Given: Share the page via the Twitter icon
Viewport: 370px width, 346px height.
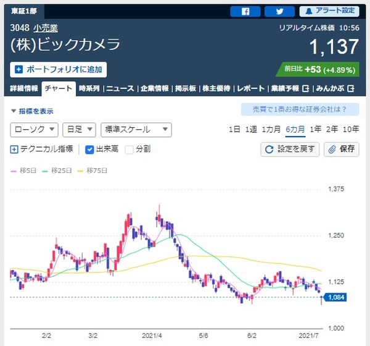Looking at the screenshot, I should coord(279,11).
